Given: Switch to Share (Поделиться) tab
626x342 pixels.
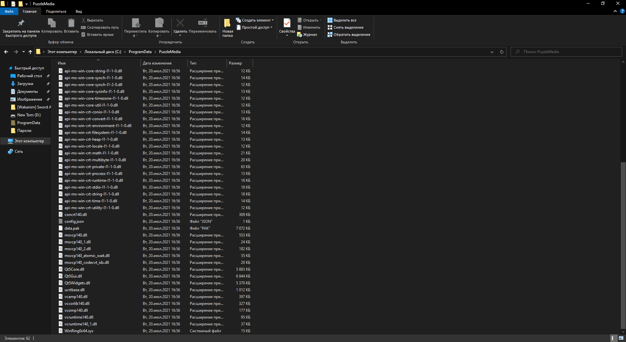Looking at the screenshot, I should 56,11.
